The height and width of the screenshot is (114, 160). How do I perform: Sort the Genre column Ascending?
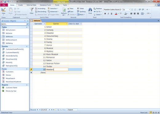40,9
